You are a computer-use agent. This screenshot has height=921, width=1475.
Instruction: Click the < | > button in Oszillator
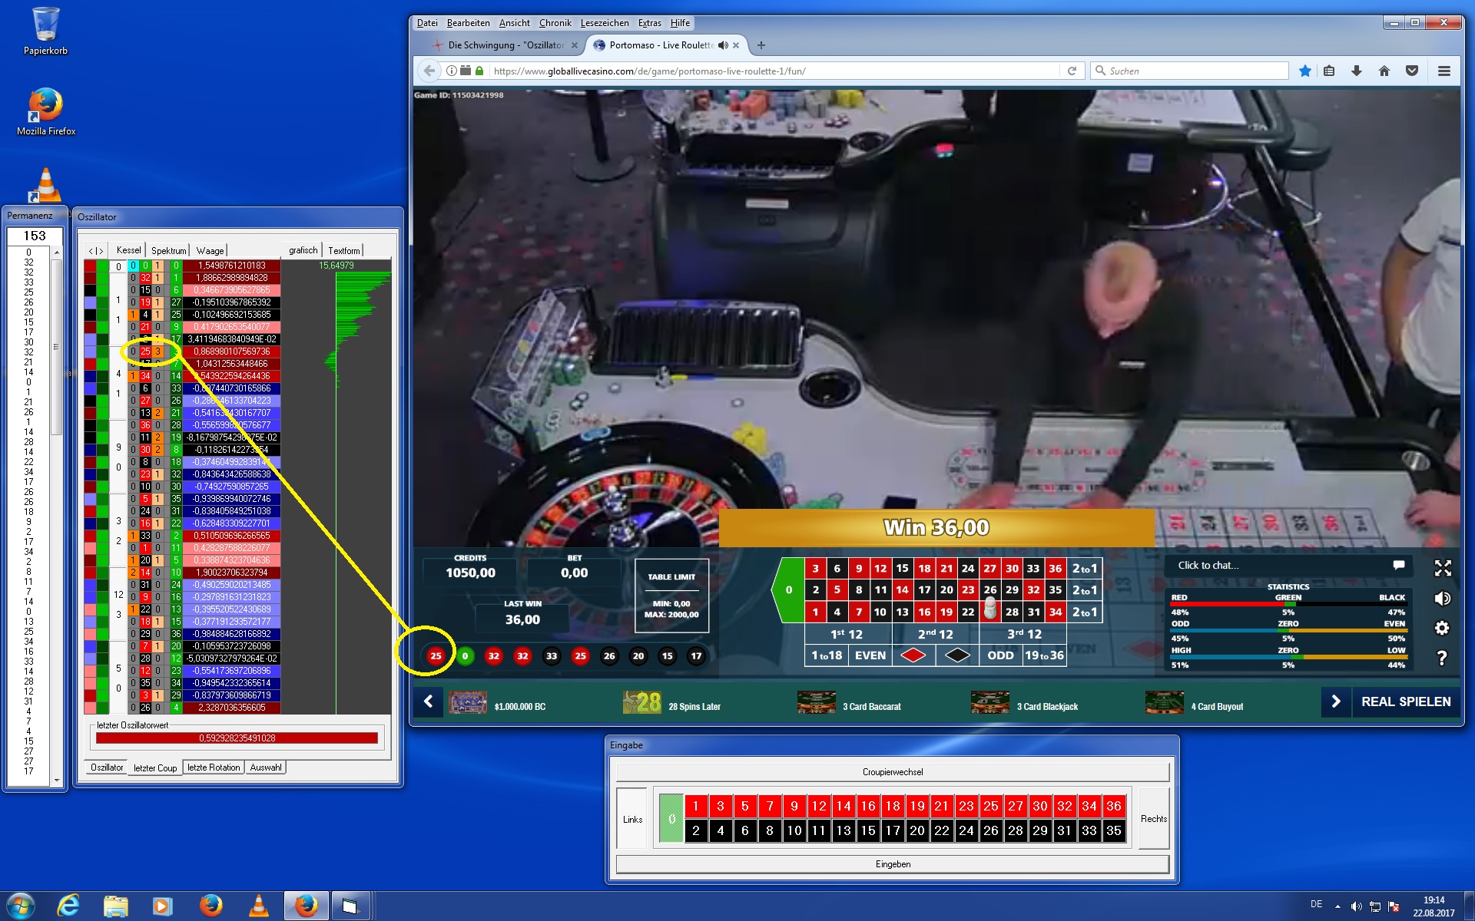click(95, 251)
